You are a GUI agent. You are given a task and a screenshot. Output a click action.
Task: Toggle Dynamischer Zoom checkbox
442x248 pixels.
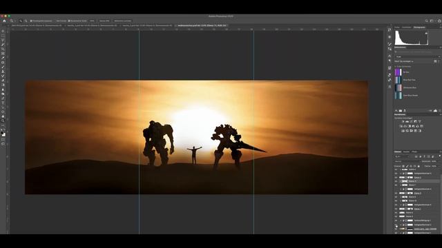pyautogui.click(x=69, y=21)
